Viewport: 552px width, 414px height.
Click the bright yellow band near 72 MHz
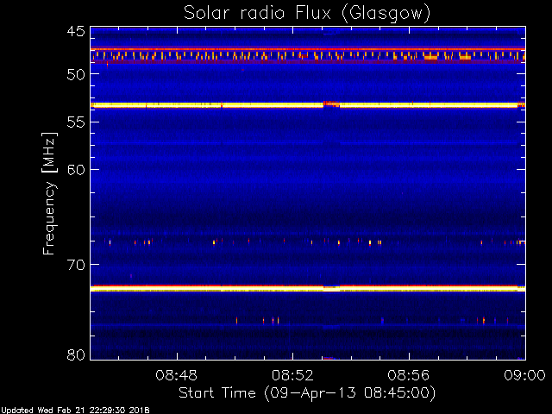tap(308, 289)
